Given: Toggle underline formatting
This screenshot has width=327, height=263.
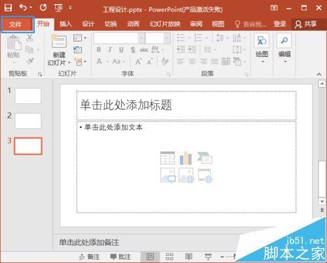Looking at the screenshot, I should [x=121, y=50].
